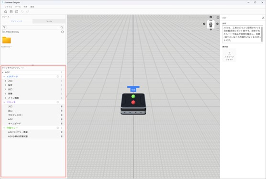266x179 pixels.
Task: Click the home icon in the toolbar
Action: click(x=6, y=11)
